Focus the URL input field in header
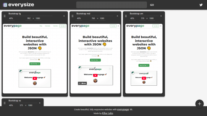207x116 pixels. 111,5
